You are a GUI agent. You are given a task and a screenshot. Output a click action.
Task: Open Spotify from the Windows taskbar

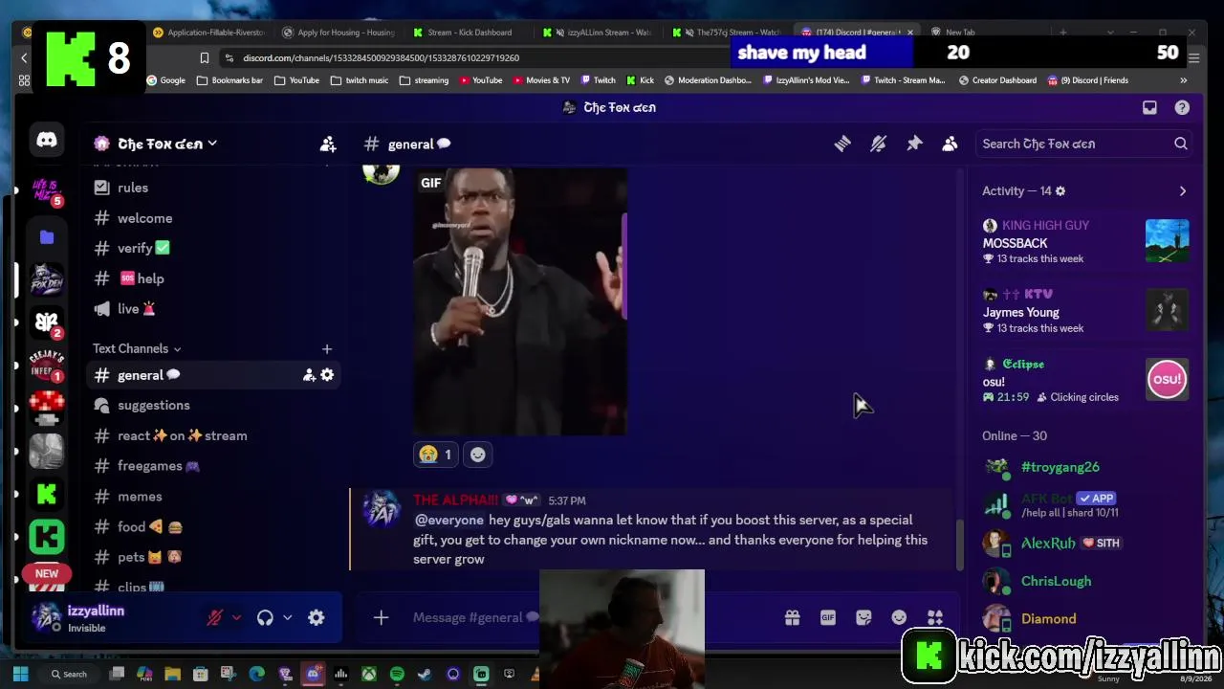pos(397,675)
